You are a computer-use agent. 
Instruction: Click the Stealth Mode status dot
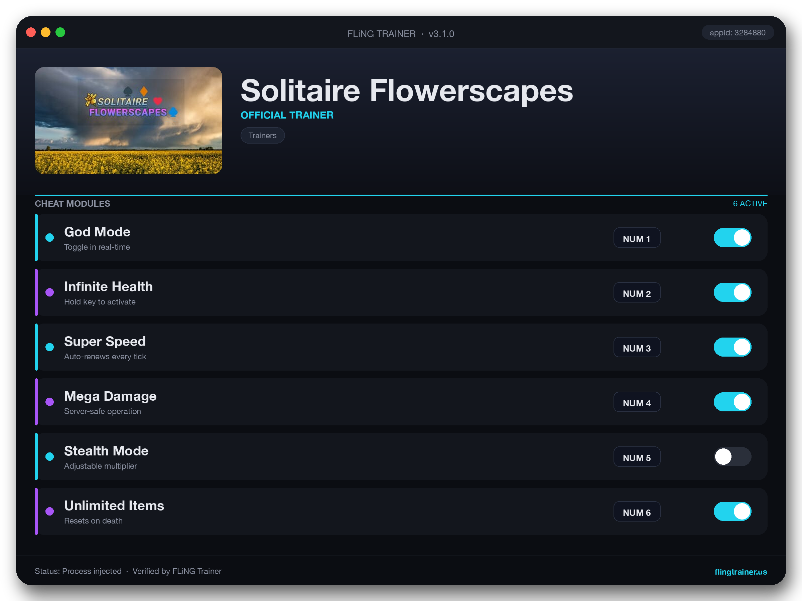[50, 456]
